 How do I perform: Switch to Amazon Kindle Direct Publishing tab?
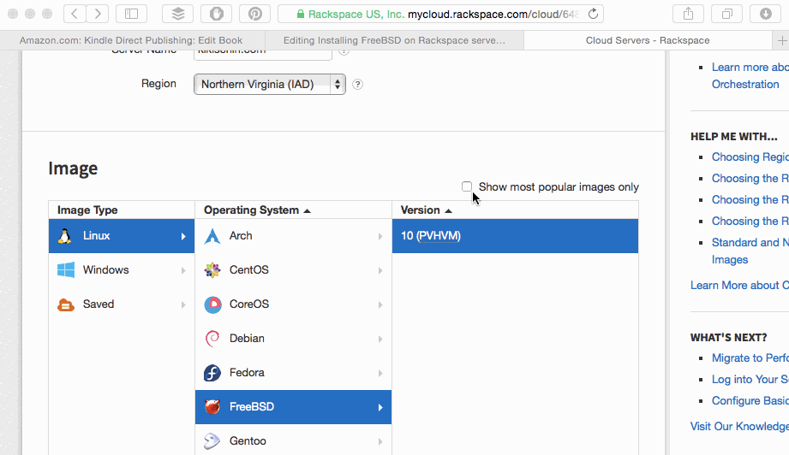131,41
